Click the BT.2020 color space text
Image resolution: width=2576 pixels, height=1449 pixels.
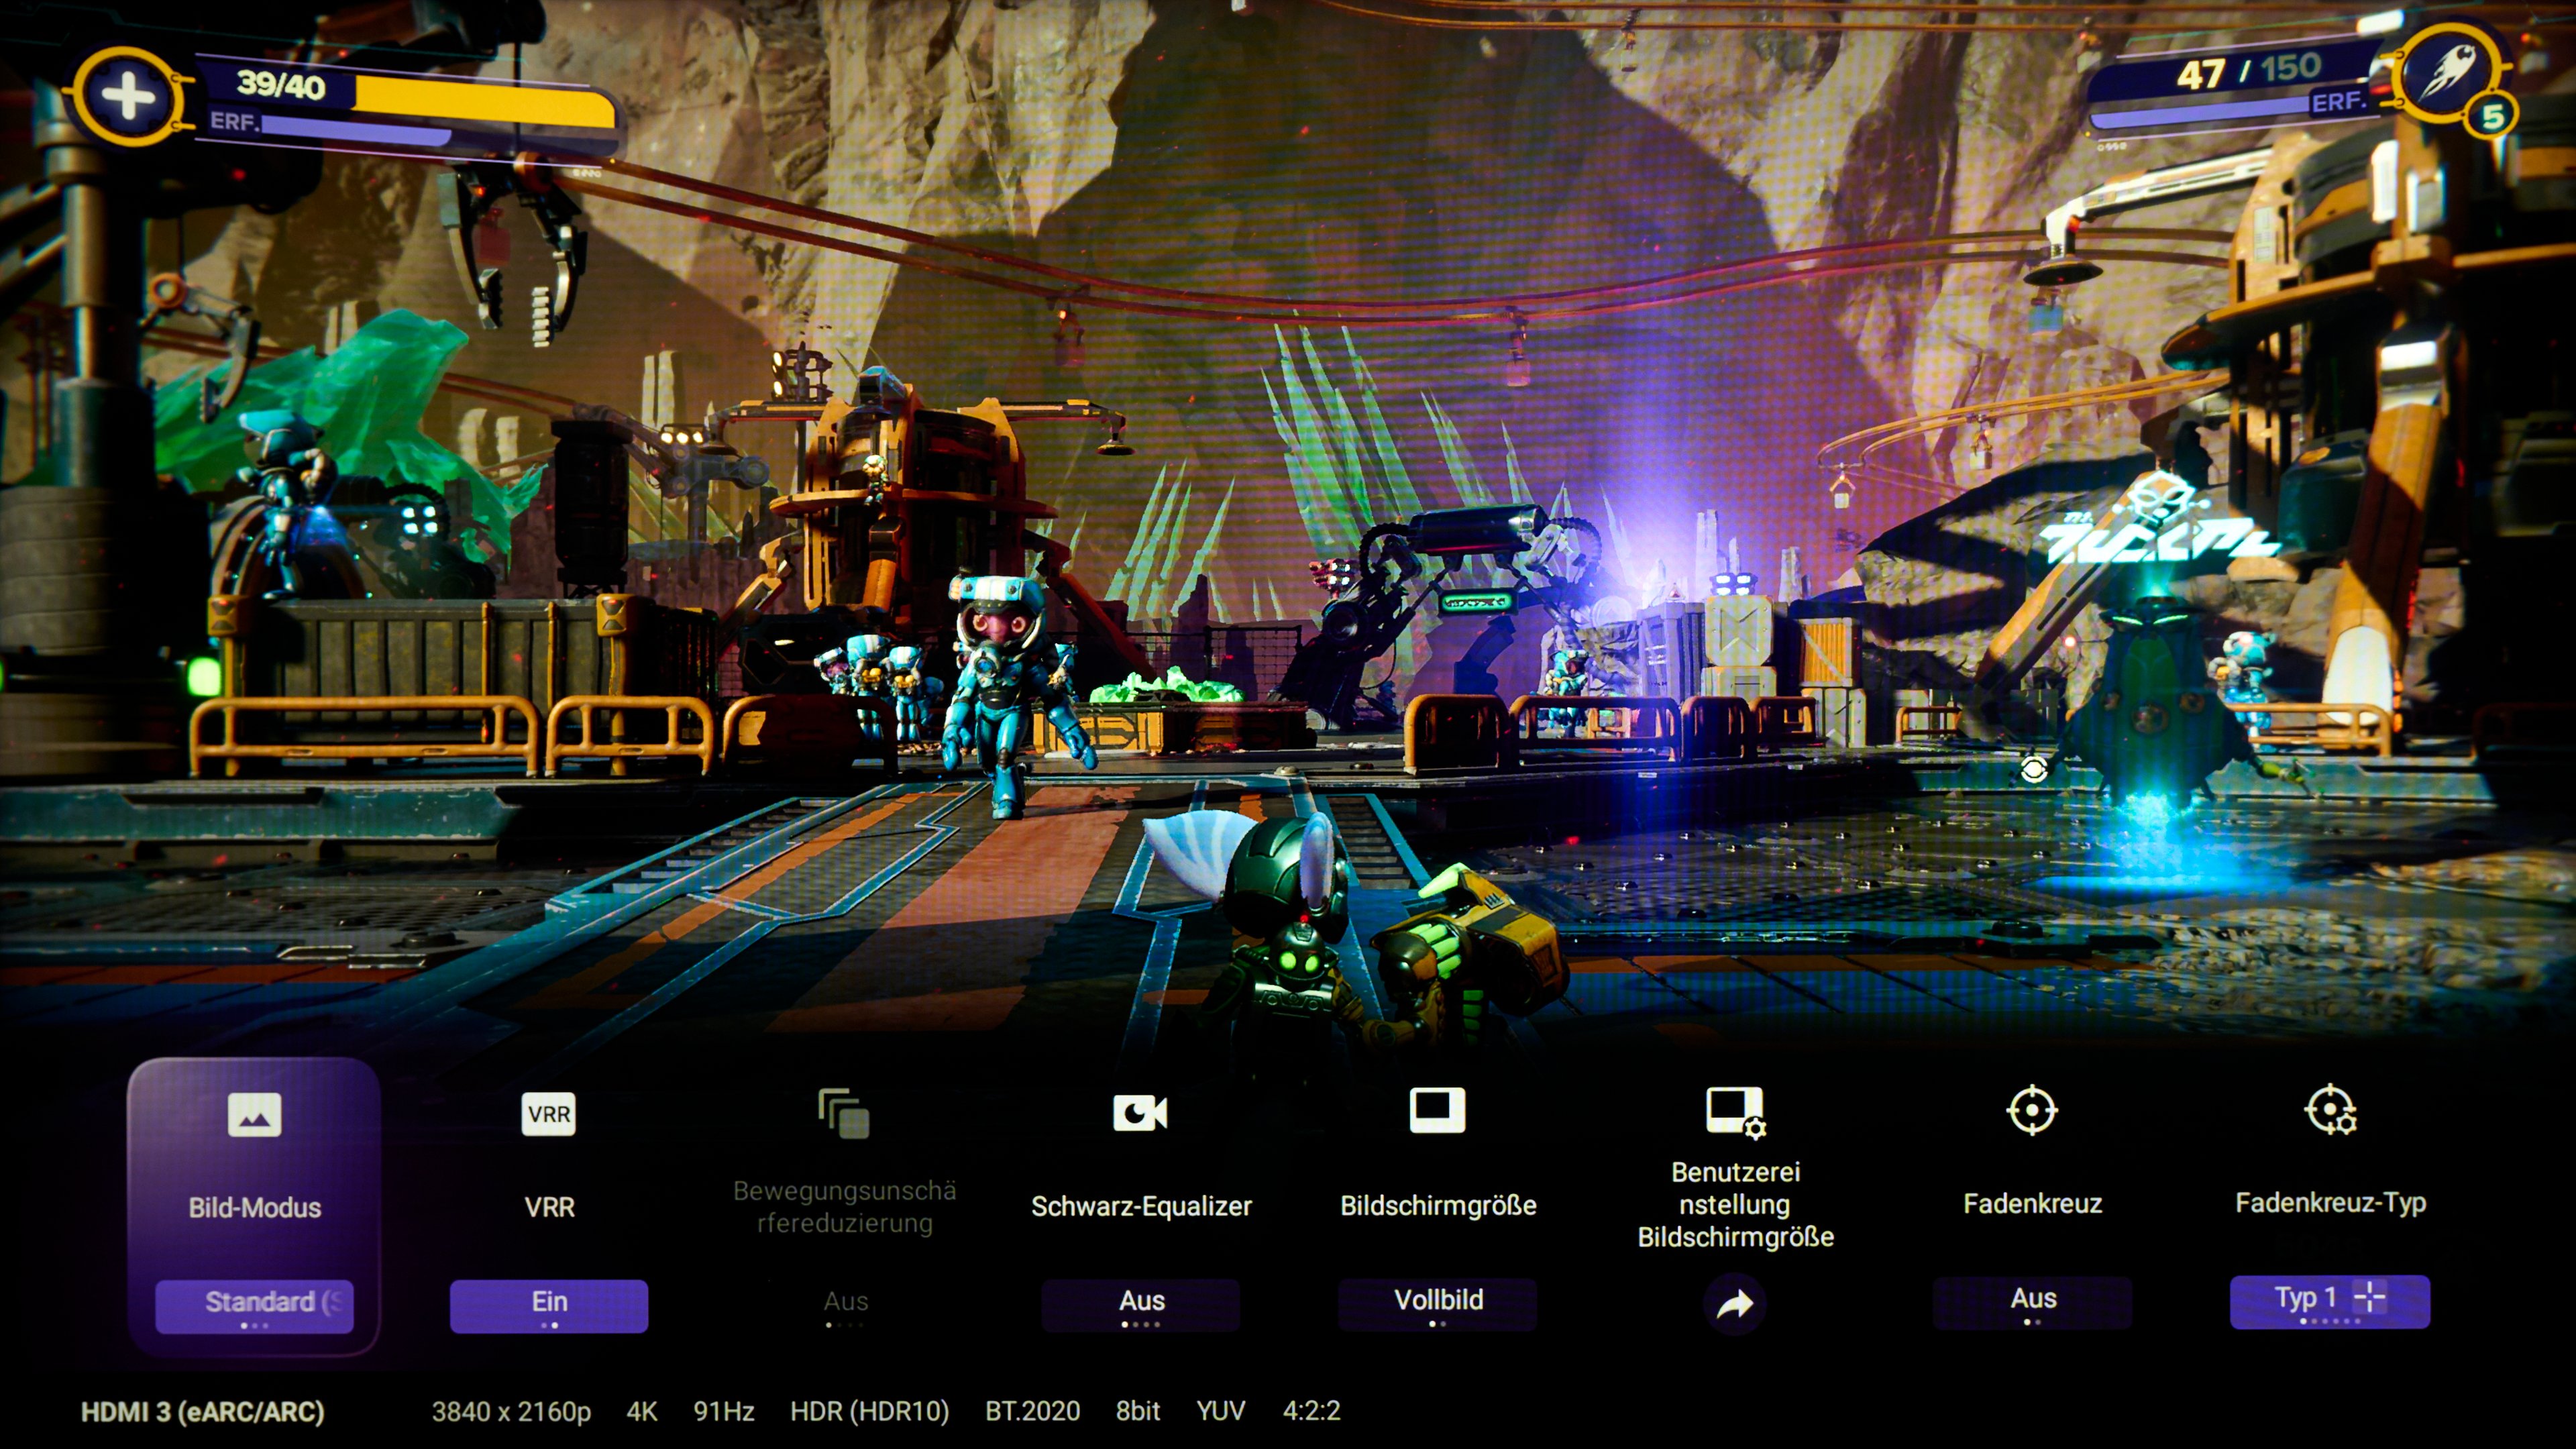click(1032, 1411)
